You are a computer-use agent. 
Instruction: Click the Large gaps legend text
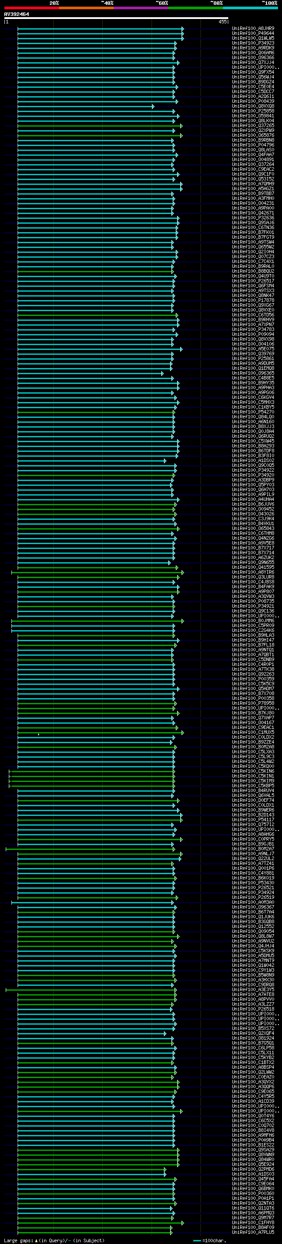coord(54,1240)
